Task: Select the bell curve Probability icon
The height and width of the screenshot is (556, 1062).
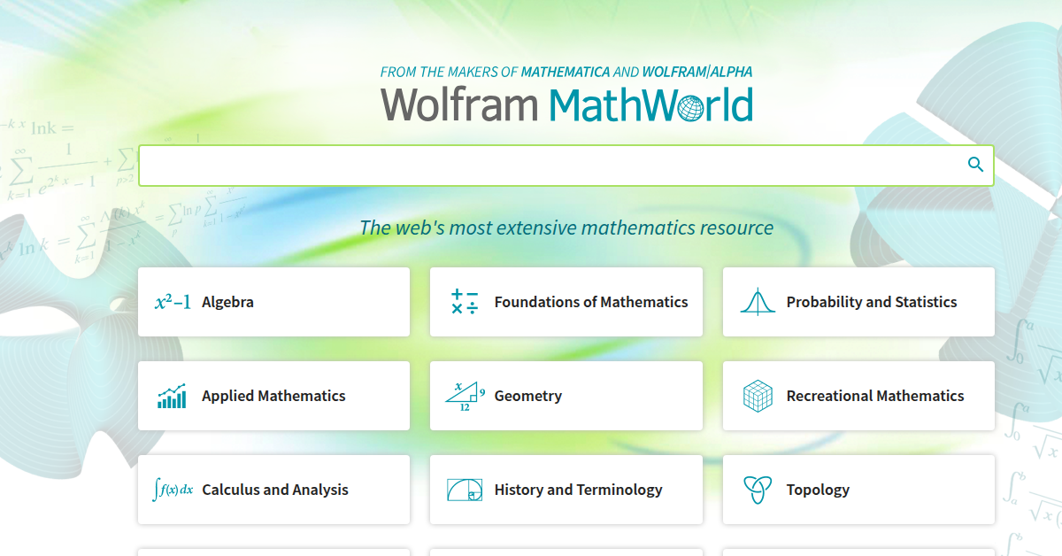Action: (x=757, y=302)
